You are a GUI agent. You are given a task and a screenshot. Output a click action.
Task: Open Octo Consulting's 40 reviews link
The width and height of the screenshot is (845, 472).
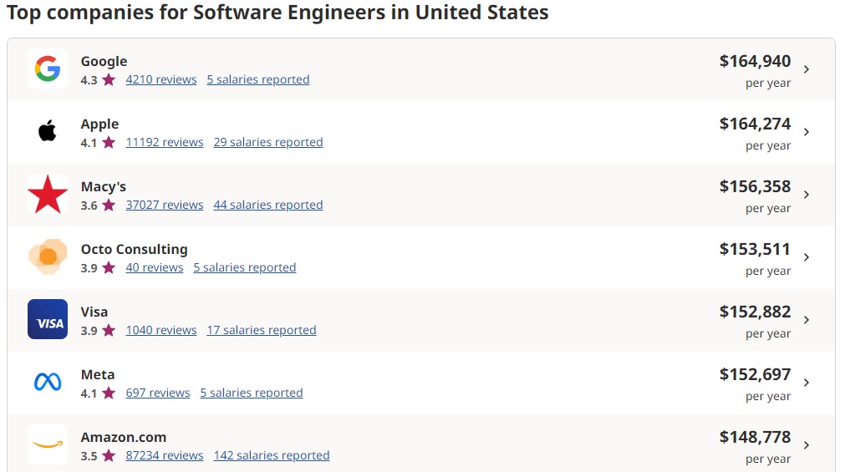pyautogui.click(x=155, y=267)
